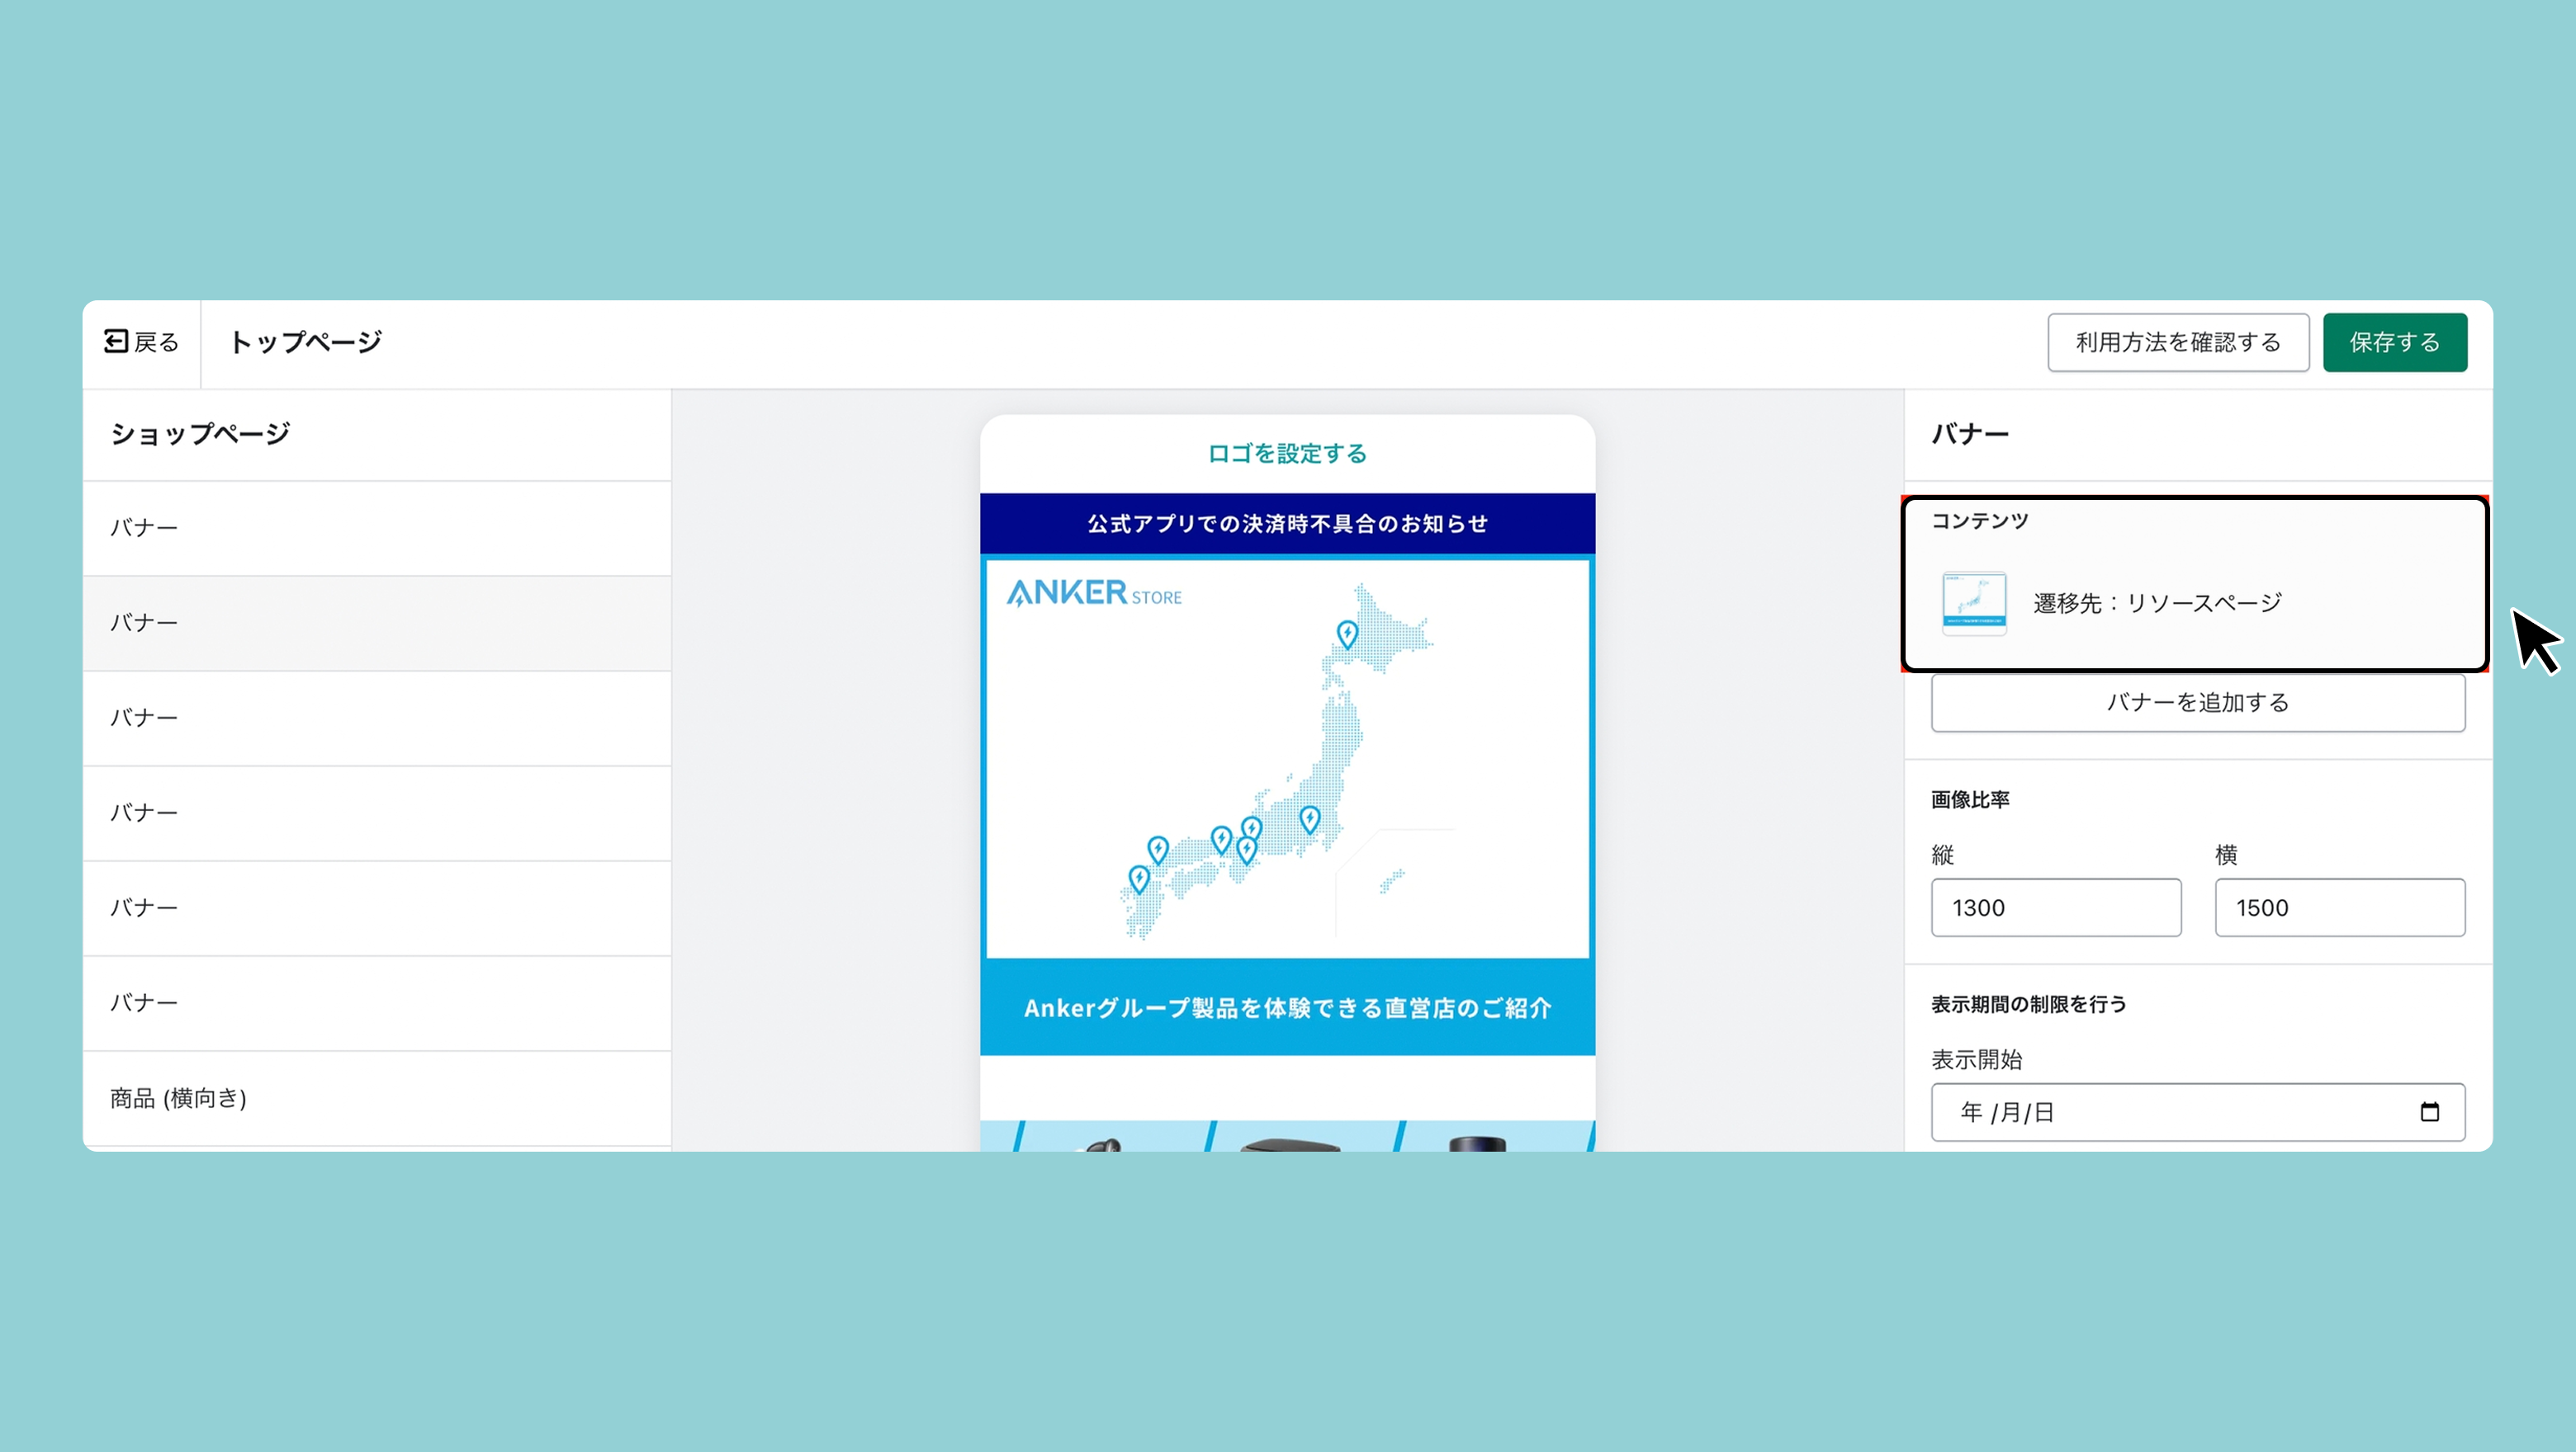Open the calendar picker icon in 表示開始 field
Viewport: 2576px width, 1452px height.
click(2429, 1112)
